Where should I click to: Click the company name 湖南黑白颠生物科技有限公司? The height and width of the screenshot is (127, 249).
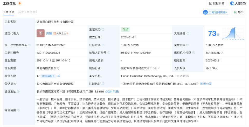click(x=55, y=22)
